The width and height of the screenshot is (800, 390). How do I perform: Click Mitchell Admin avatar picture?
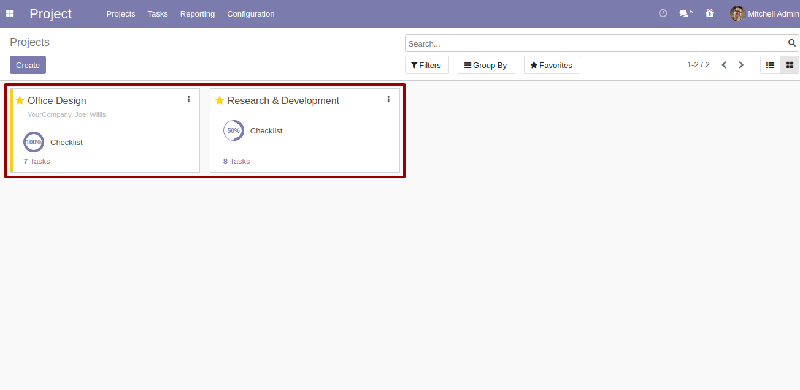[x=737, y=13]
